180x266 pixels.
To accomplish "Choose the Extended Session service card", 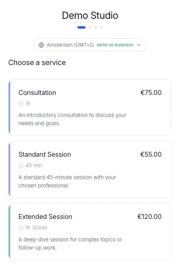I will click(90, 232).
